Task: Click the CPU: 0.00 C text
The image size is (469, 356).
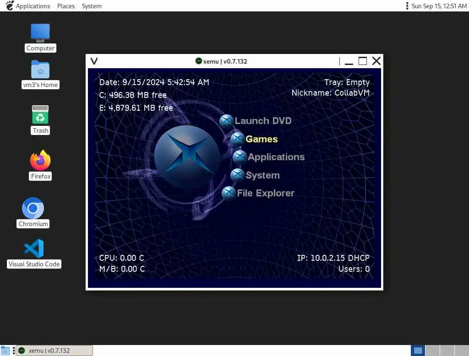Action: click(x=121, y=258)
